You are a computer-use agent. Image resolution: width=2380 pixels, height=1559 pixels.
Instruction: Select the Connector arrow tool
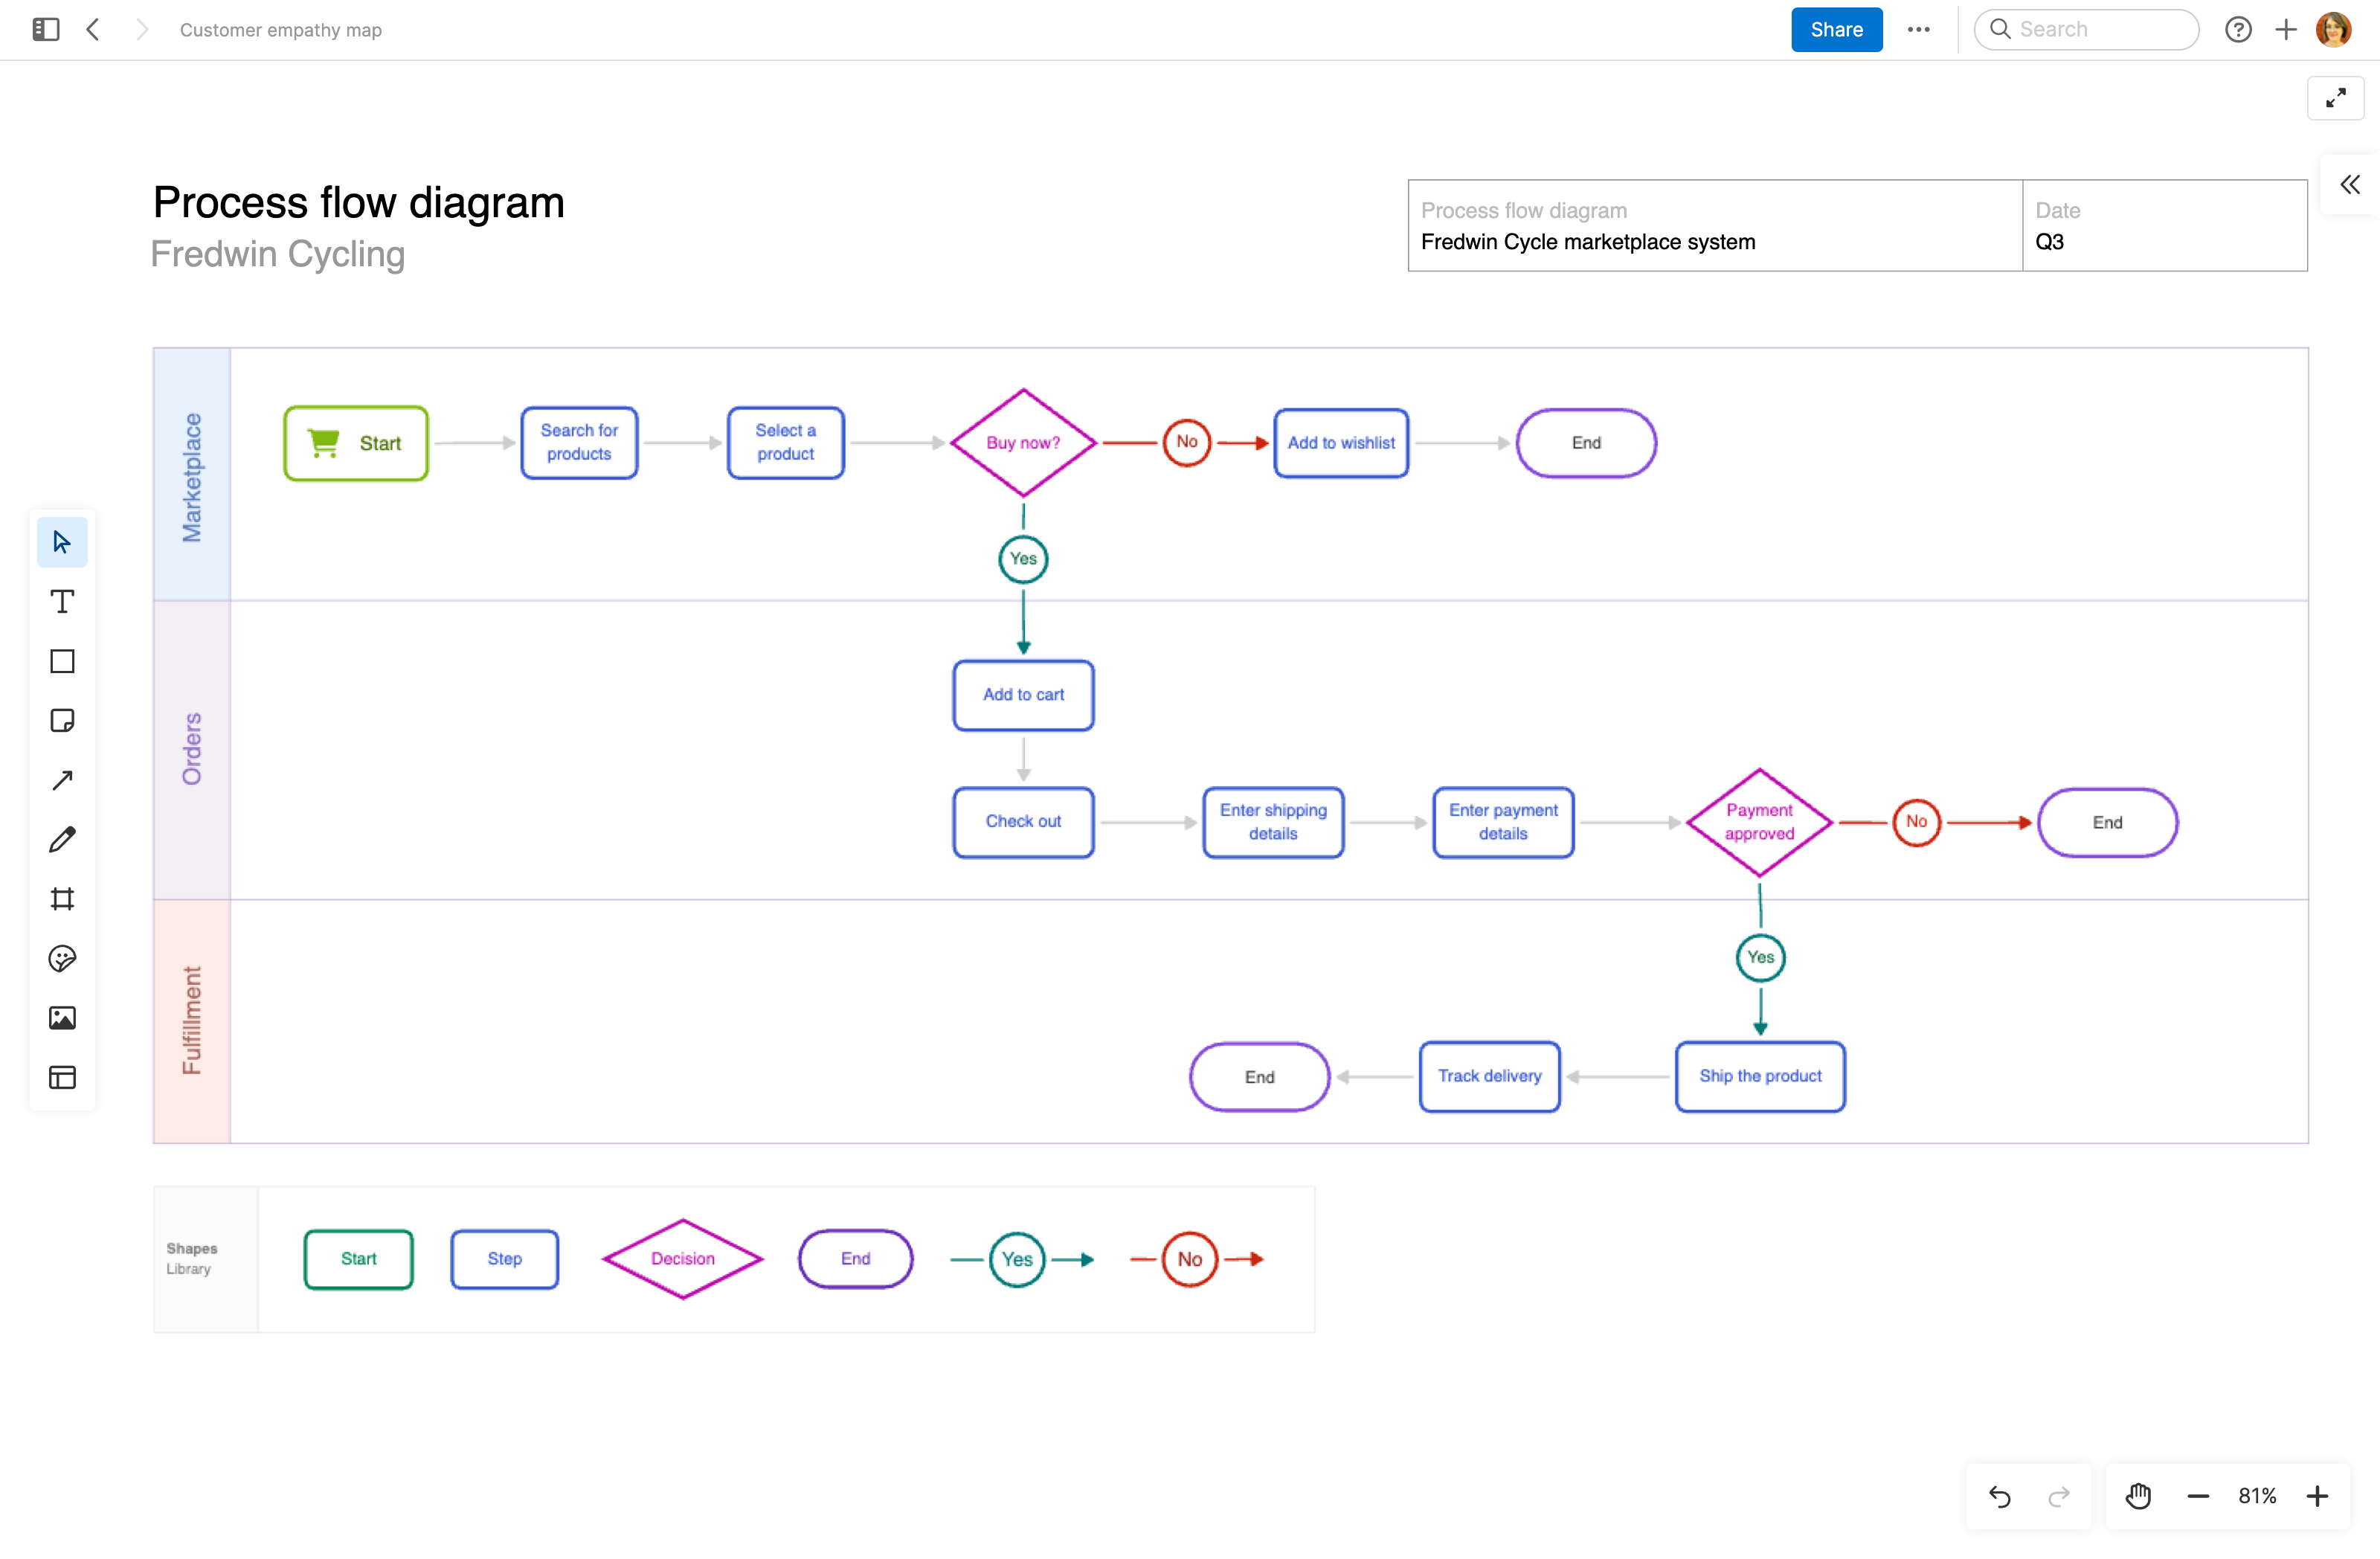[x=62, y=779]
